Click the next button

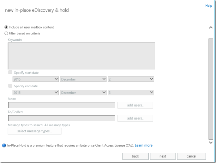coord(163,156)
